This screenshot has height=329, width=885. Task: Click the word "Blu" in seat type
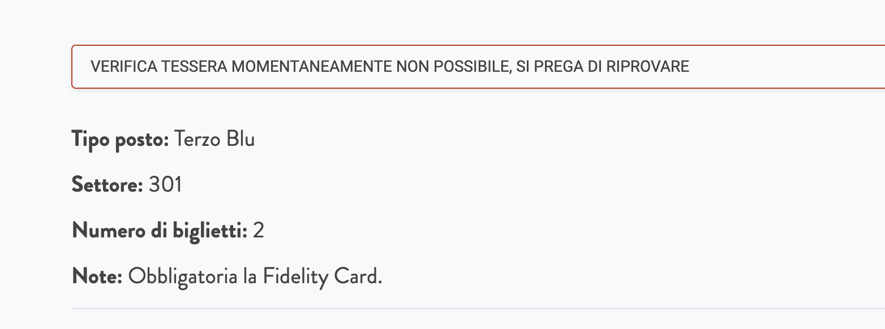[x=240, y=139]
